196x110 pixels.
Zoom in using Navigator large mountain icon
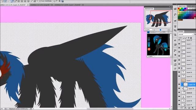[169, 30]
